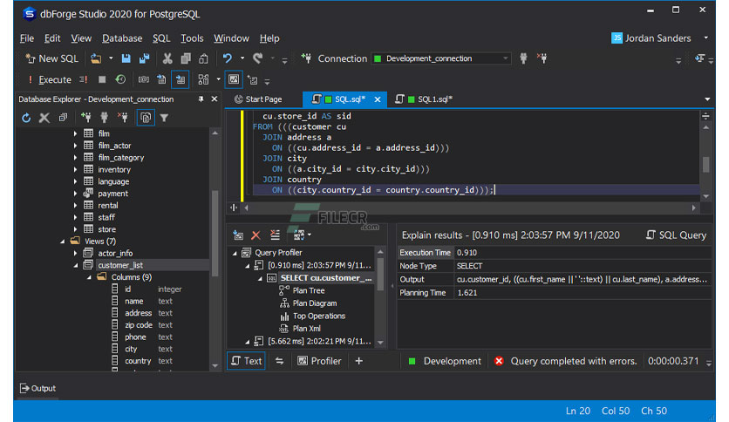Expand the film_actor table node

coord(75,146)
